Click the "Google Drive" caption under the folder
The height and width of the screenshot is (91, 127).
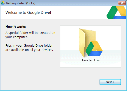pos(91,60)
